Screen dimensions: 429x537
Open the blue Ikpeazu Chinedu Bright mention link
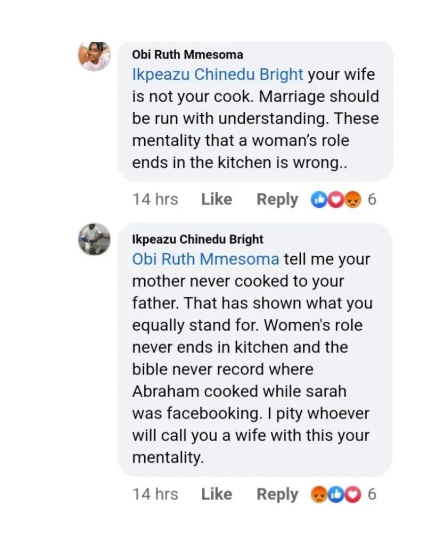point(218,74)
